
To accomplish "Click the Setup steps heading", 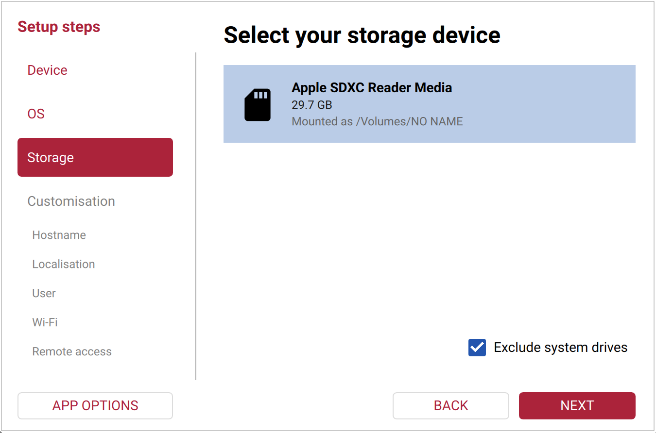I will [x=58, y=27].
